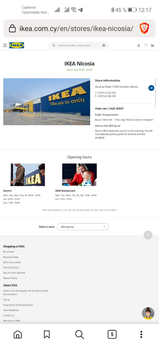The width and height of the screenshot is (159, 345).
Task: Tap the Brave lion shield icon
Action: [144, 28]
